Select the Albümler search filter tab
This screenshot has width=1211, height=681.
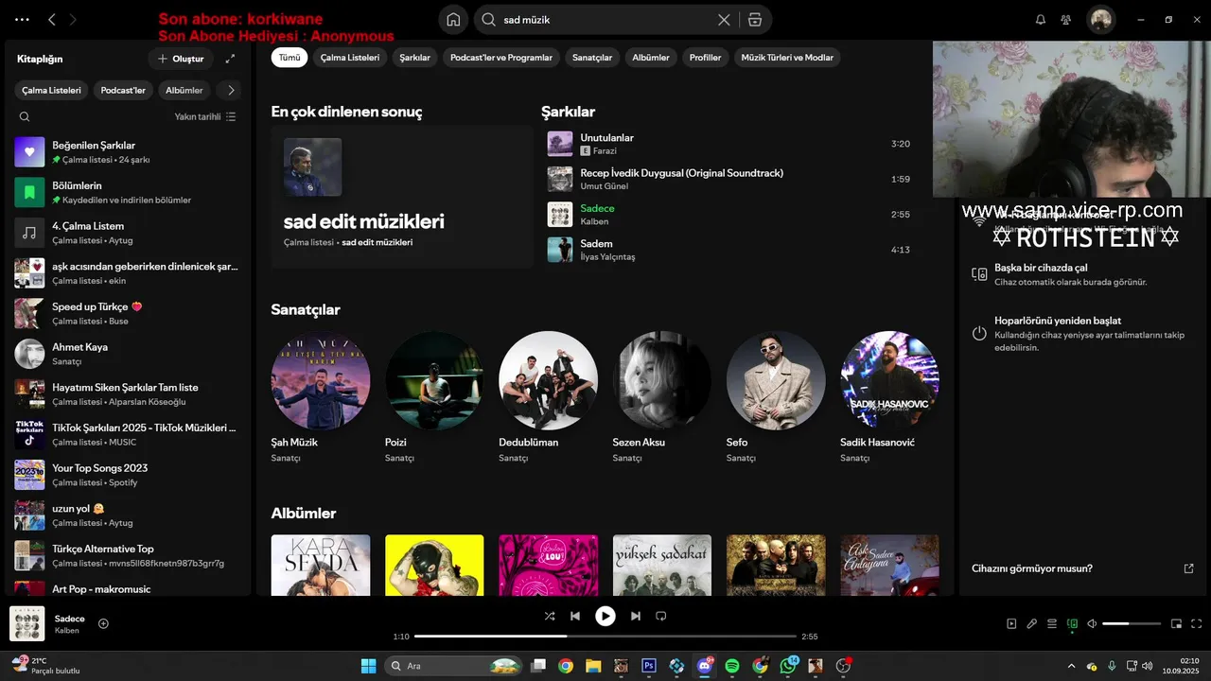651,58
